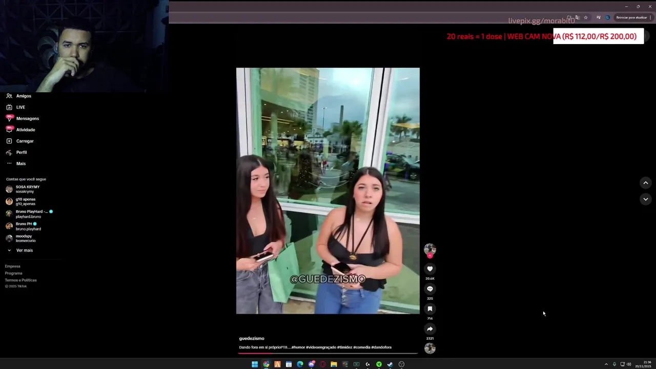Click the playing video to pause

point(328,191)
